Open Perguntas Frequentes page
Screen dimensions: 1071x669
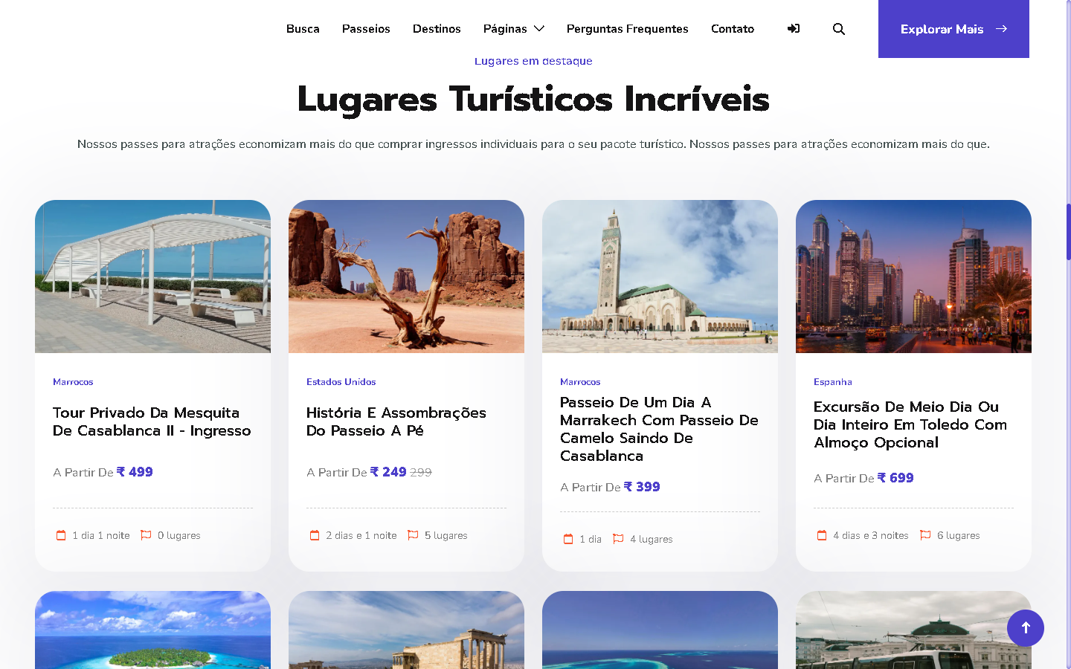pyautogui.click(x=627, y=29)
